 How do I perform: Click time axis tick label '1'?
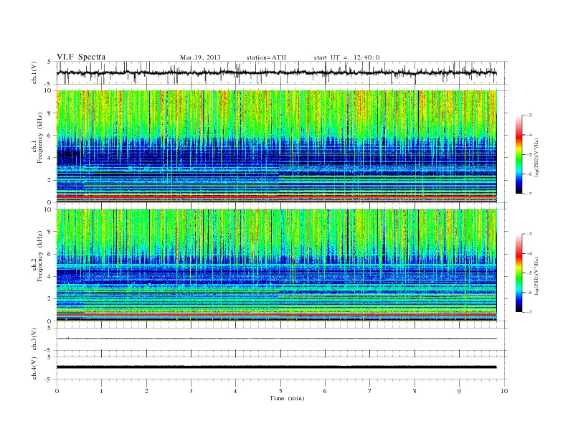(x=101, y=391)
